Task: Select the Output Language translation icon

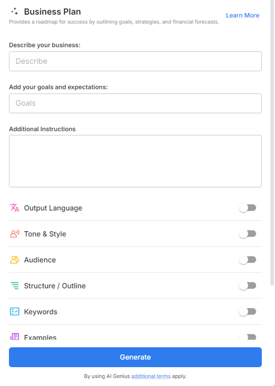Action: point(14,207)
